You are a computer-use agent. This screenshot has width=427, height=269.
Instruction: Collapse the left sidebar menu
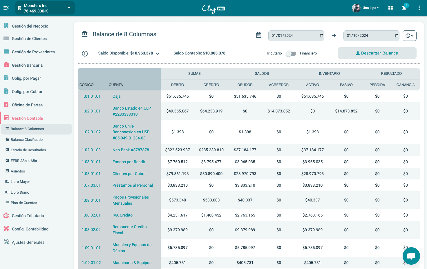tap(6, 8)
